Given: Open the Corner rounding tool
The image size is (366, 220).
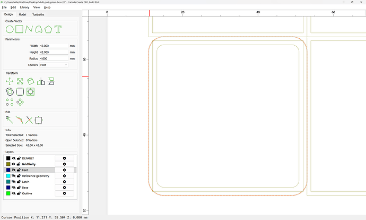Looking at the screenshot, I should tap(20, 91).
